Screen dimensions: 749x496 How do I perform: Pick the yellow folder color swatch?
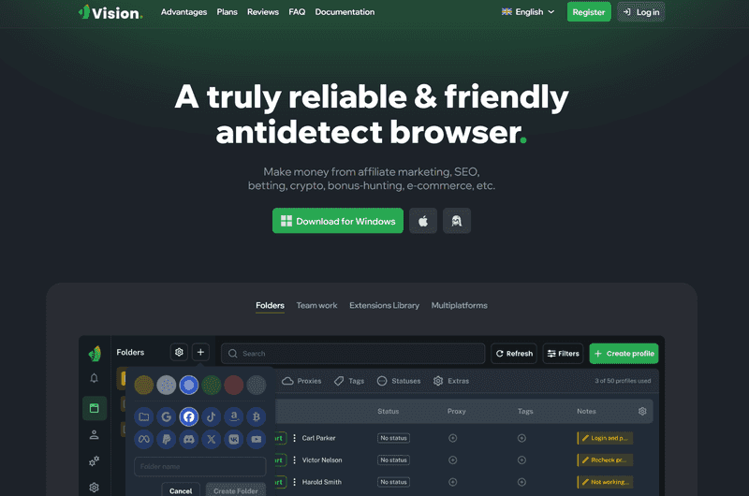coord(144,385)
